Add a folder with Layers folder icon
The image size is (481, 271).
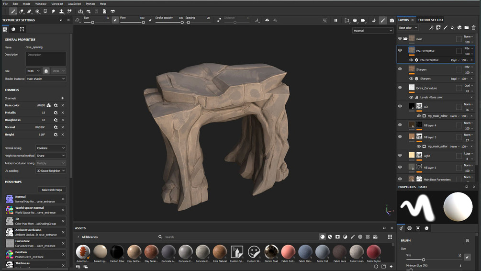tap(467, 28)
